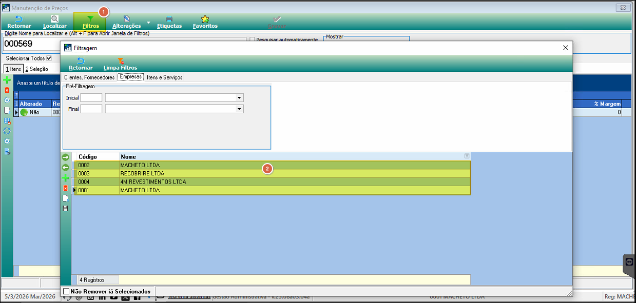The width and height of the screenshot is (636, 303).
Task: Select row 0001 MACHETO LTDA
Action: pos(273,190)
